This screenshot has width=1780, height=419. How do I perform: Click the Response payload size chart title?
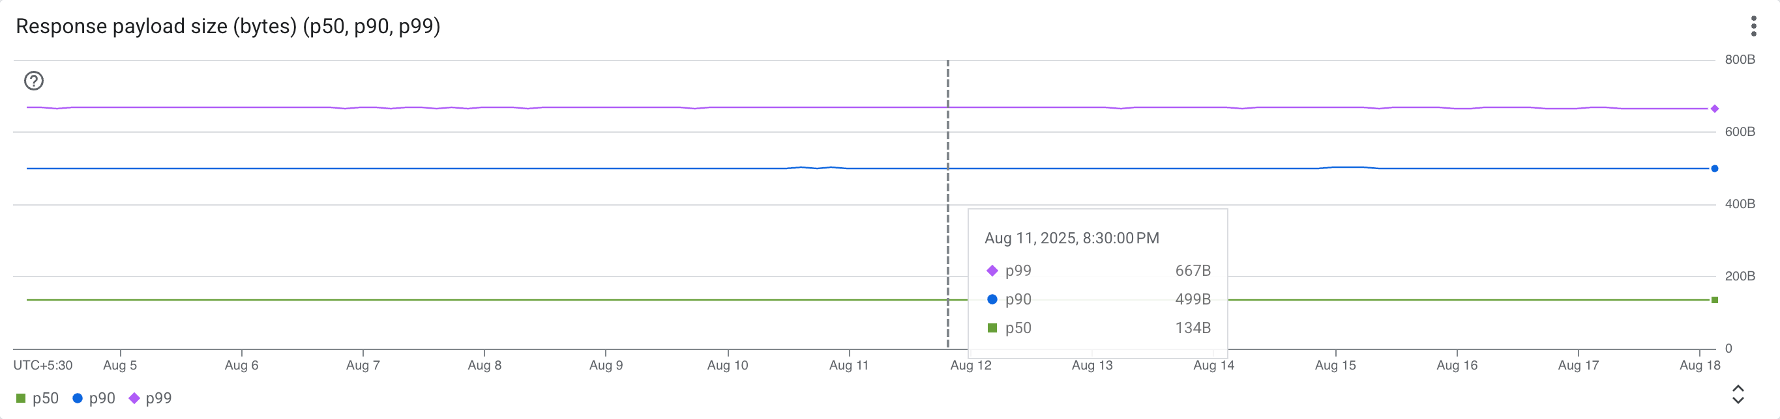pos(228,27)
